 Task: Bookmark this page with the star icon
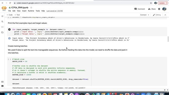click(x=151, y=3)
